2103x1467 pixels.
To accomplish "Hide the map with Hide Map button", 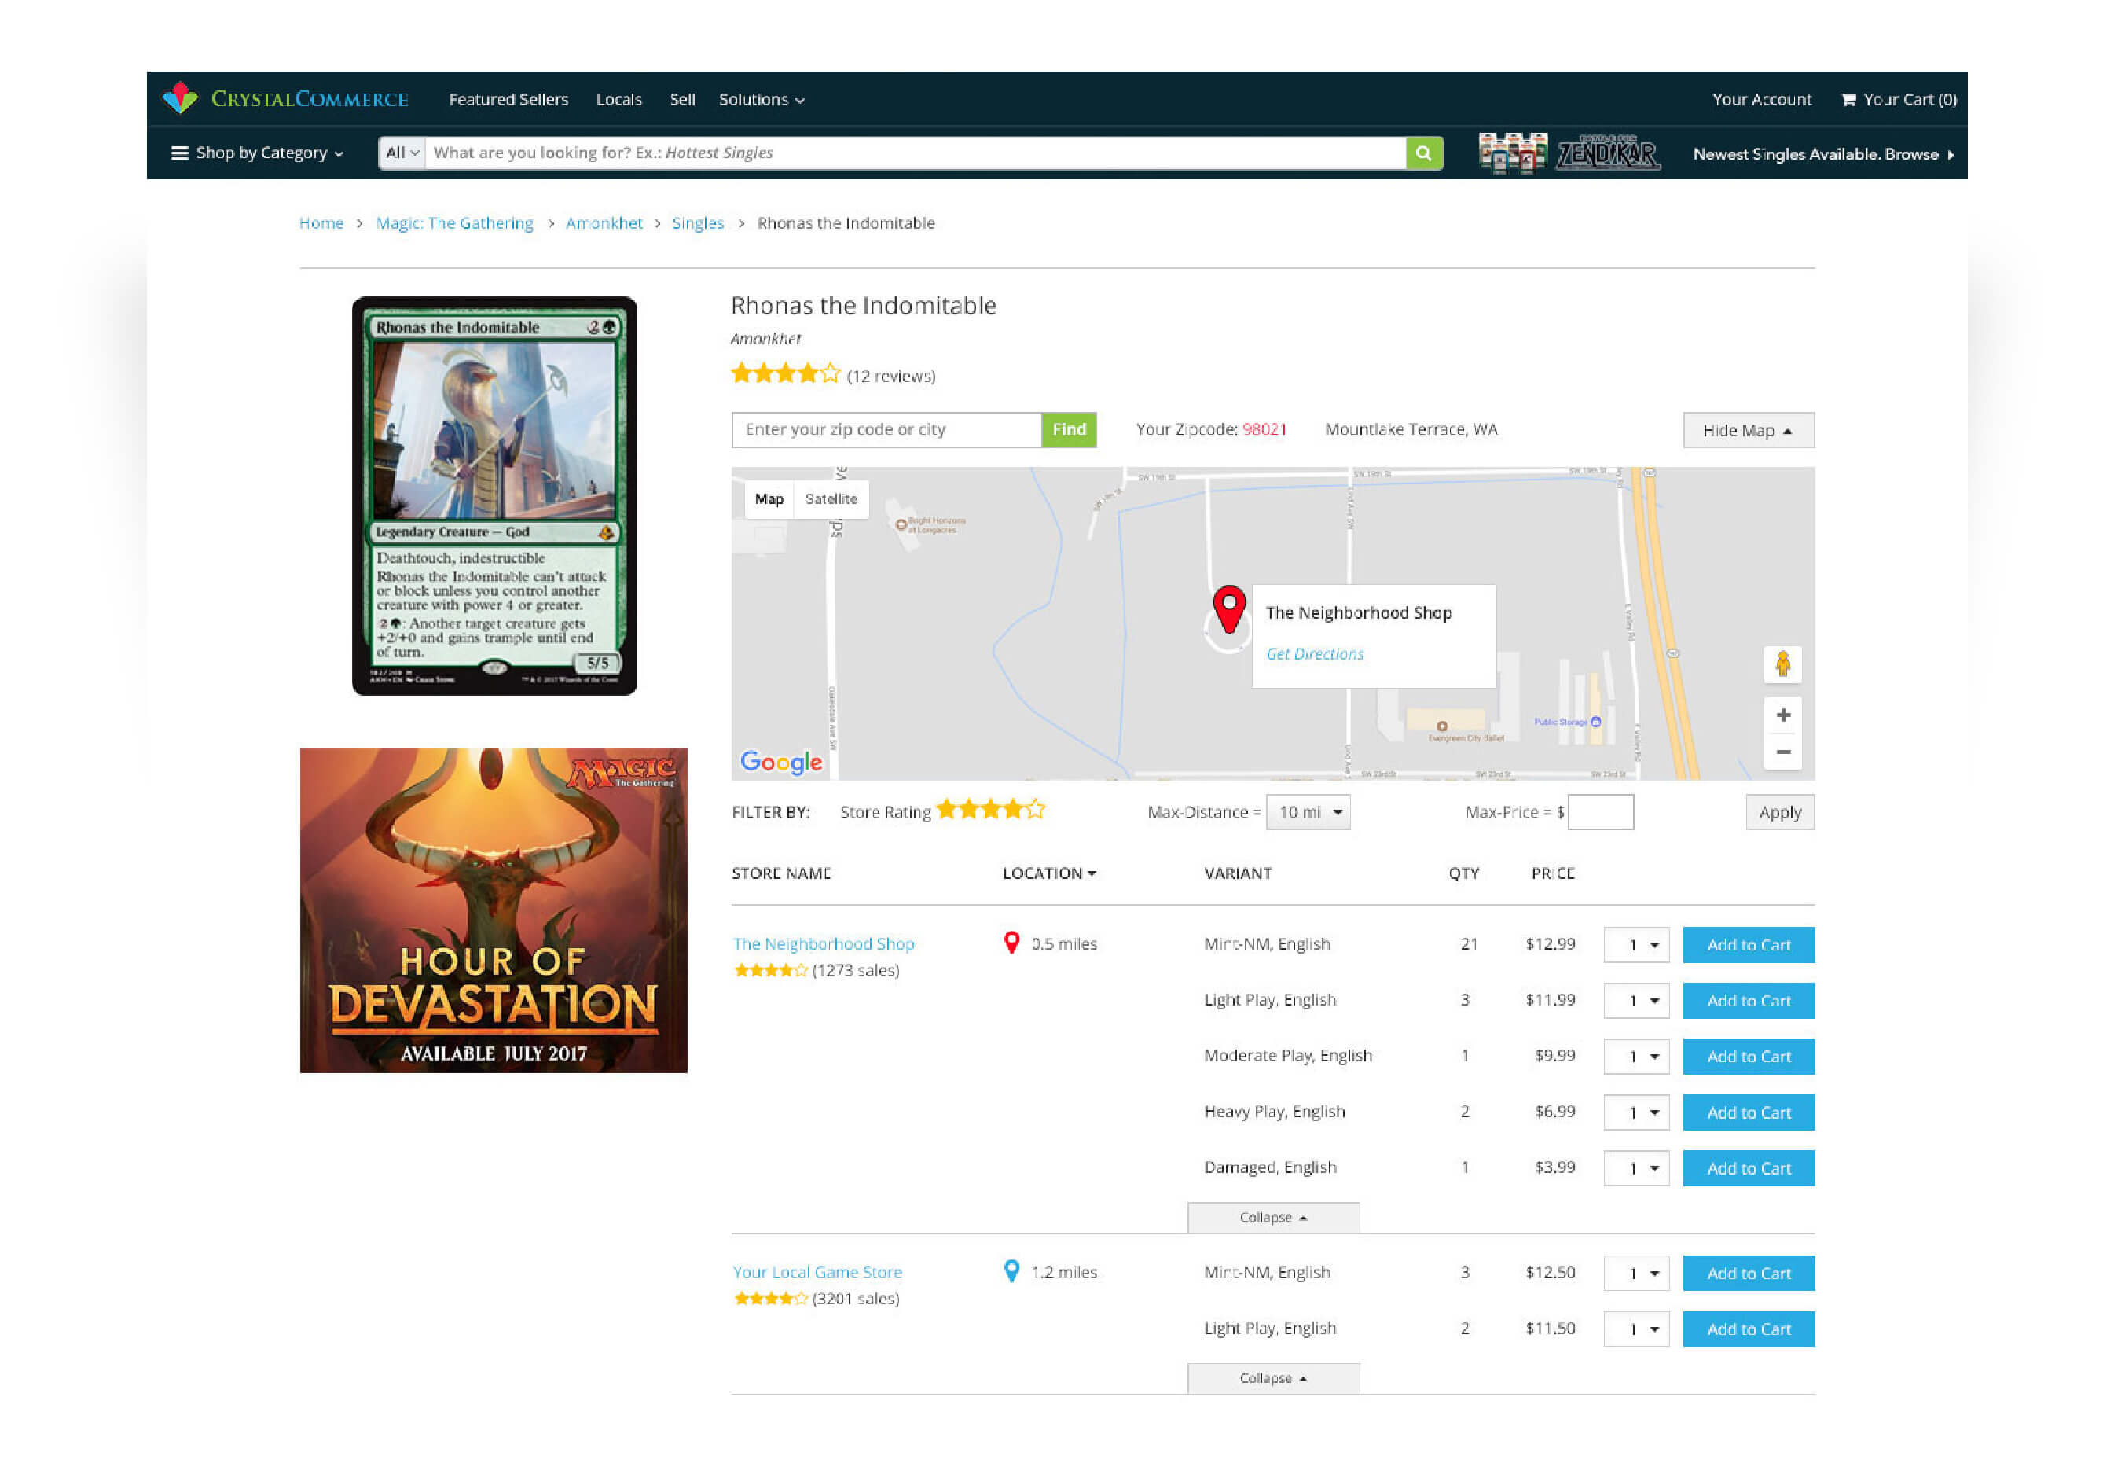I will 1748,430.
